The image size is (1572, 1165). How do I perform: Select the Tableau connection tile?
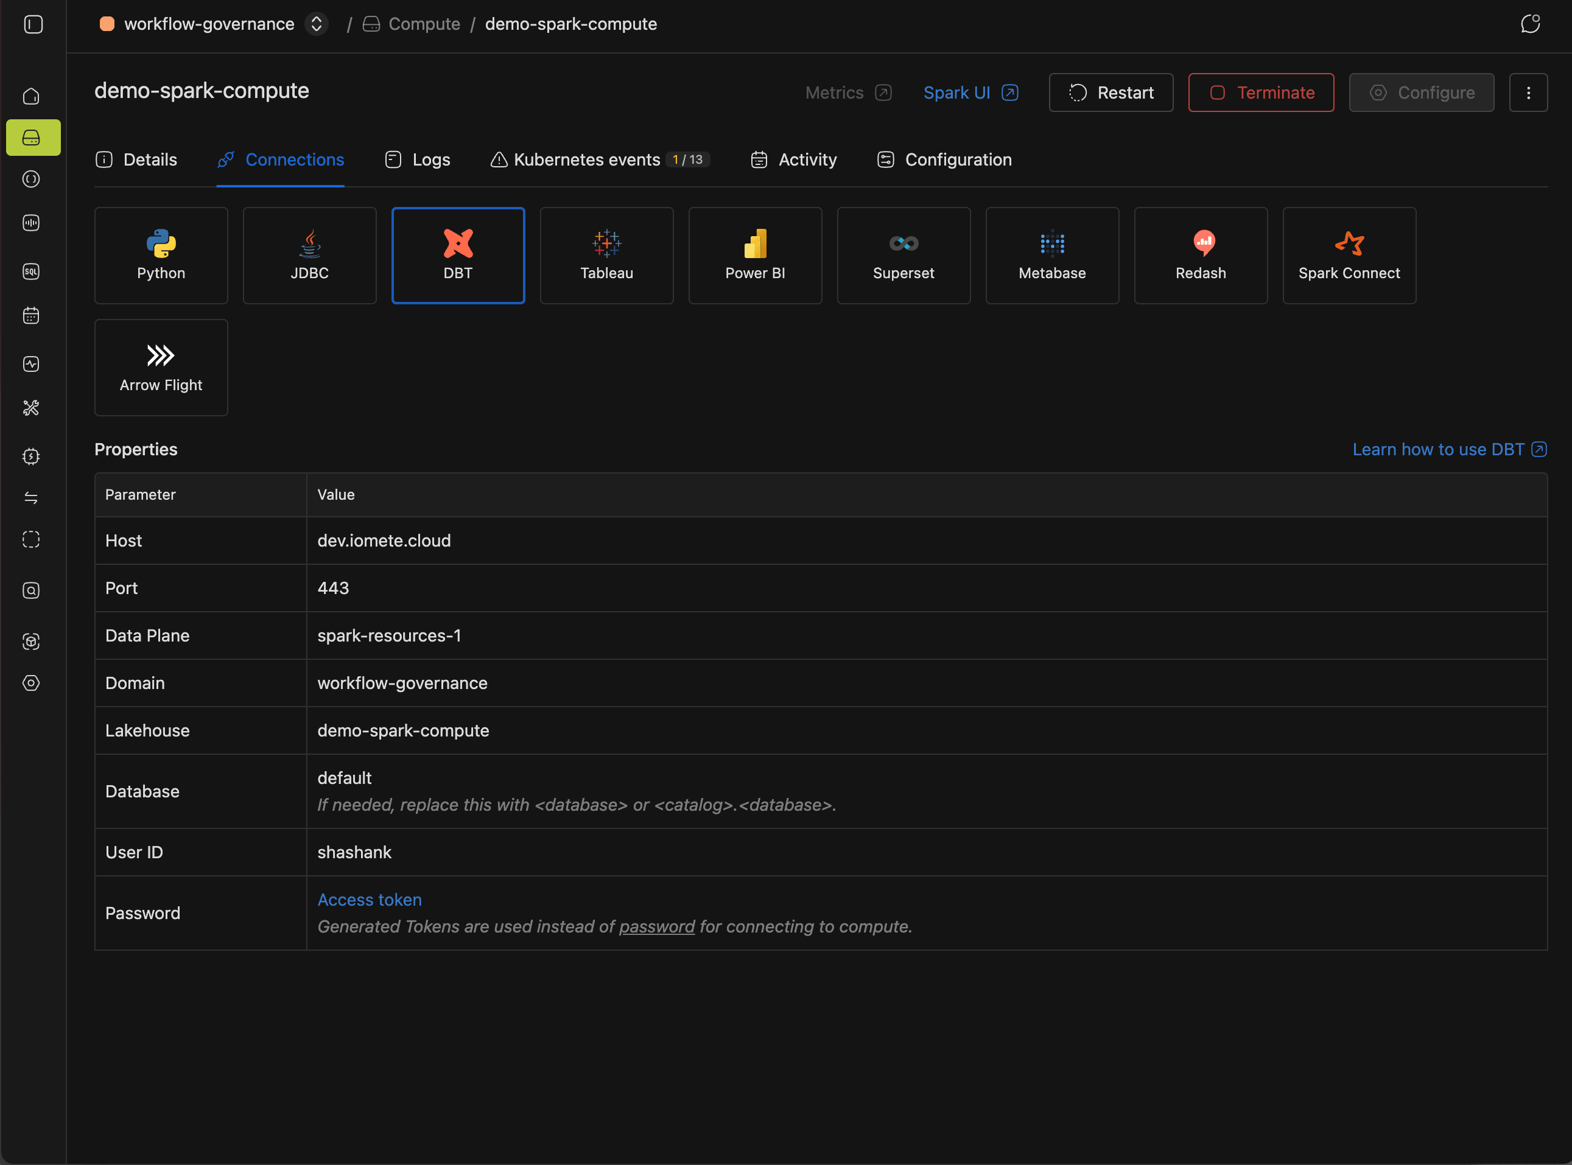(x=606, y=255)
